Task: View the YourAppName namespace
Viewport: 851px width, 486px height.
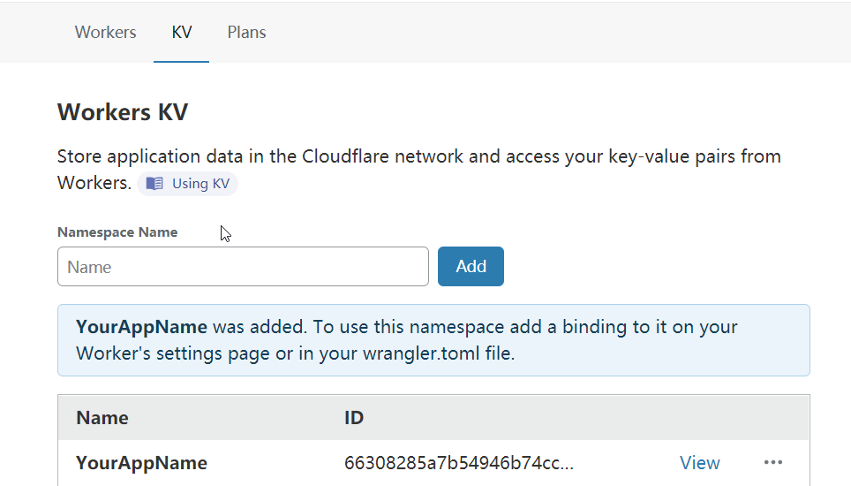Action: click(x=699, y=462)
